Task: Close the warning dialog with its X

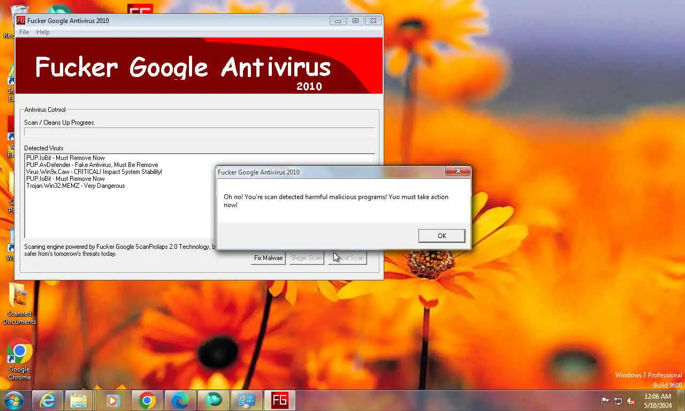Action: click(x=458, y=171)
